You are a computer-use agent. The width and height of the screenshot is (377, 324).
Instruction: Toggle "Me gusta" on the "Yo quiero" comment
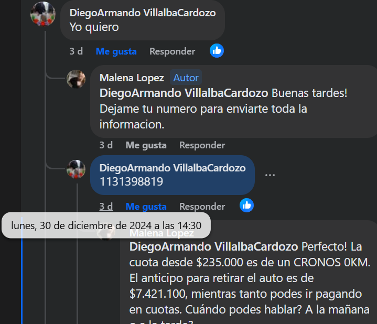tap(116, 51)
